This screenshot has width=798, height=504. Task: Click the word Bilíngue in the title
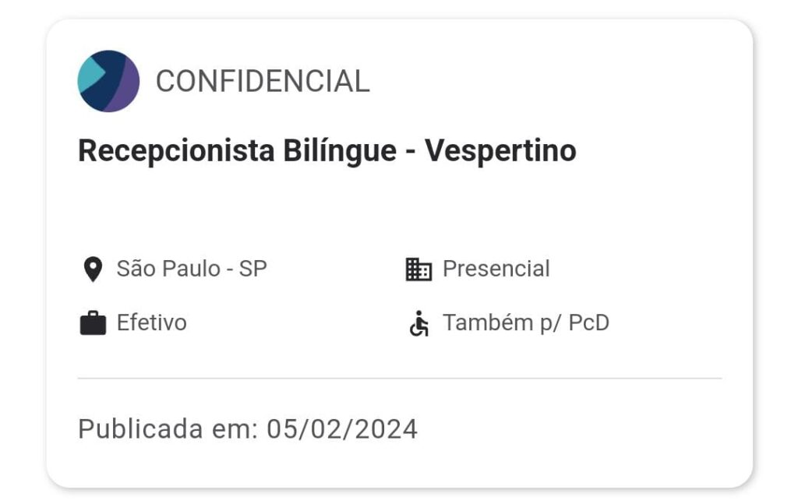tap(340, 151)
